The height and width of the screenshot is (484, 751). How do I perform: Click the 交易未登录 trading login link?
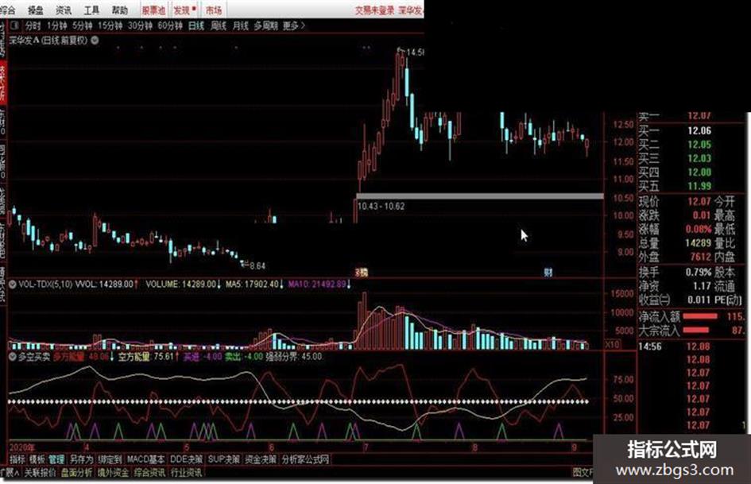tap(374, 10)
